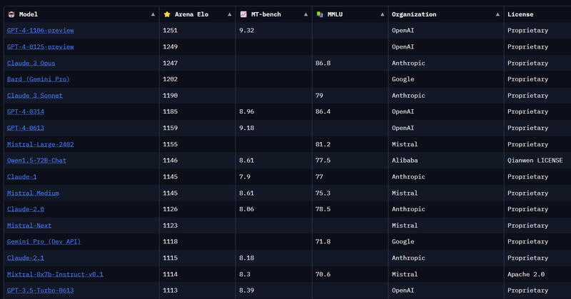Screen dimensions: 571x299
Task: Click the chart icon beside MT-bench
Action: 243,14
